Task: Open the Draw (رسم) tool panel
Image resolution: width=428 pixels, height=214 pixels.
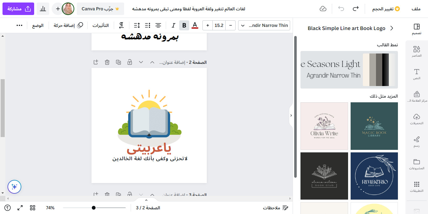Action: 416,142
